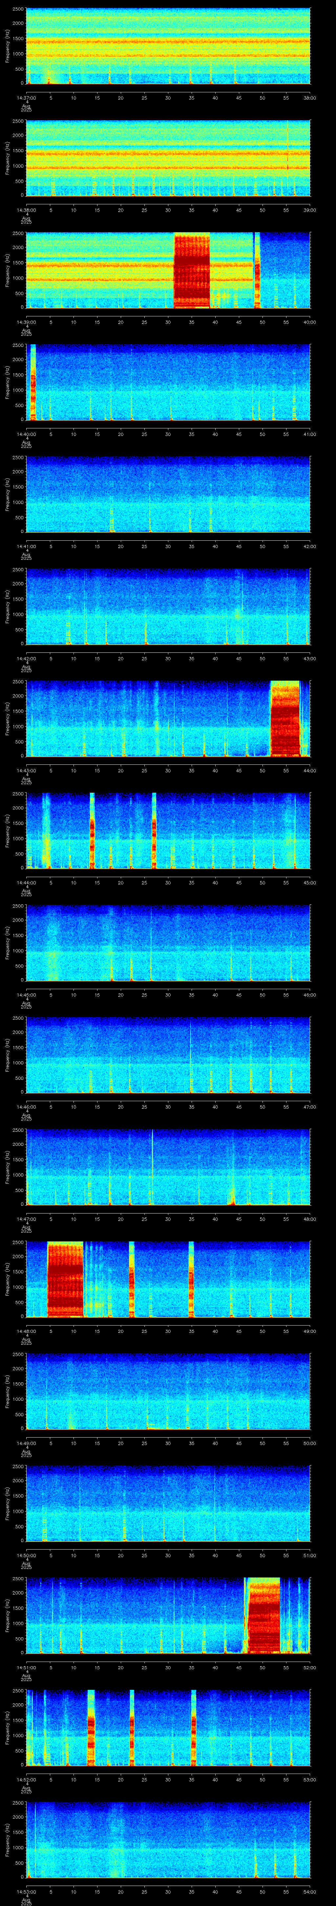The width and height of the screenshot is (336, 1906).
Task: Click the Frequency (Hz) axis label of the 14:37:00 panel
Action: 8,47
